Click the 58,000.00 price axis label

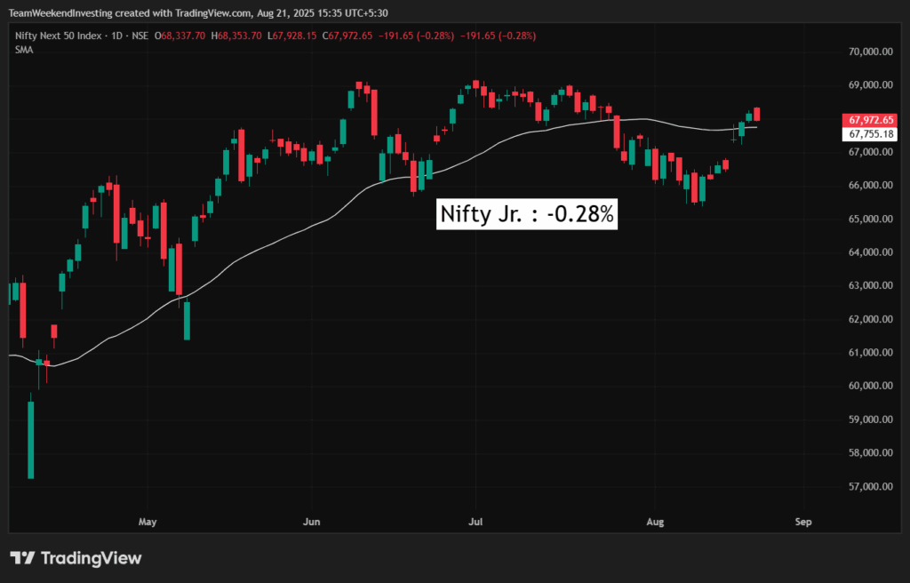coord(871,453)
